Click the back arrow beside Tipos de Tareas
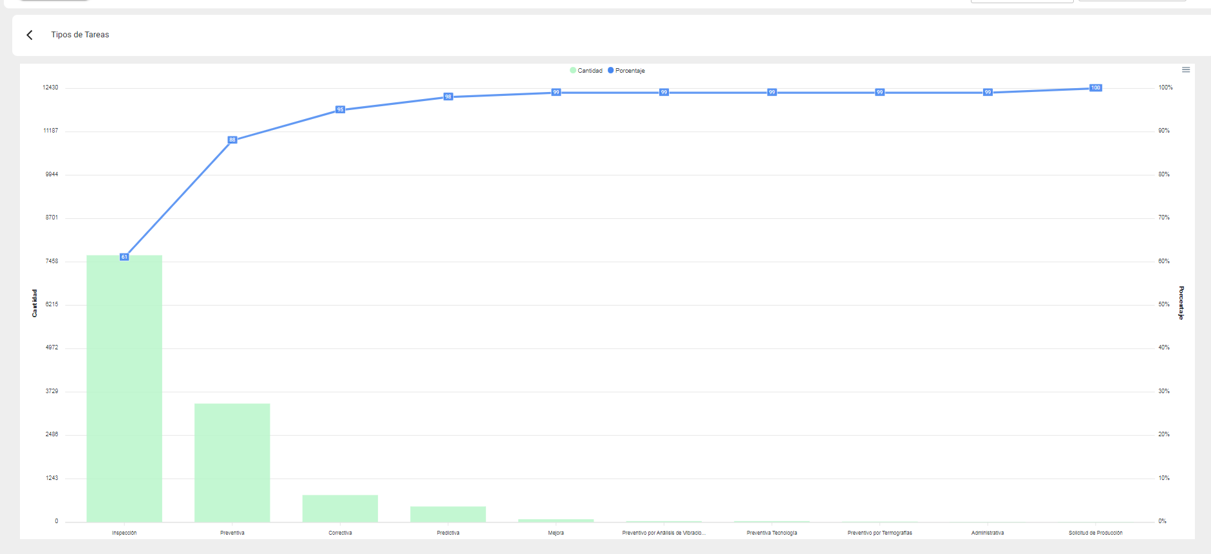Viewport: 1211px width, 554px height. pyautogui.click(x=30, y=35)
